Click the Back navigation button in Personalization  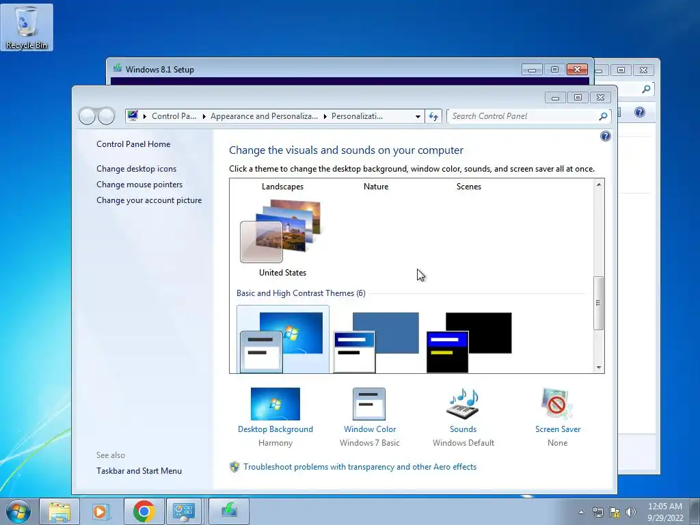[87, 116]
